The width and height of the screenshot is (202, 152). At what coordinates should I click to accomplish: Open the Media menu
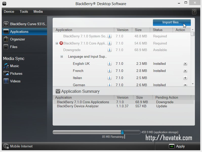(38, 11)
